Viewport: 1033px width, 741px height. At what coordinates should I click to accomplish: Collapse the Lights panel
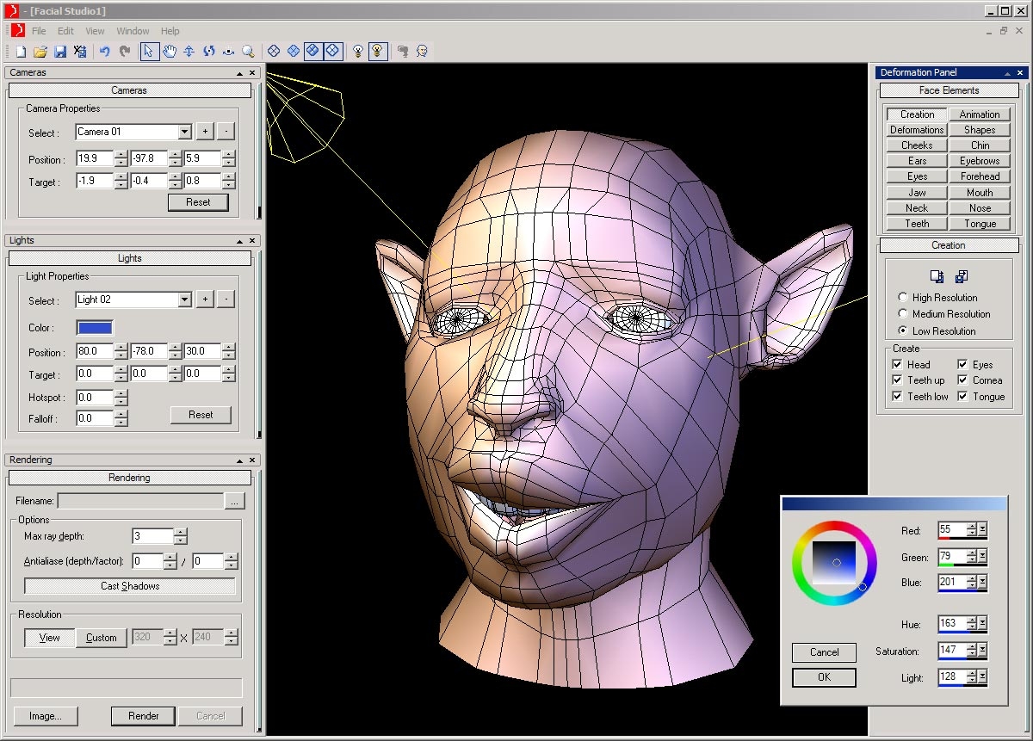coord(240,240)
